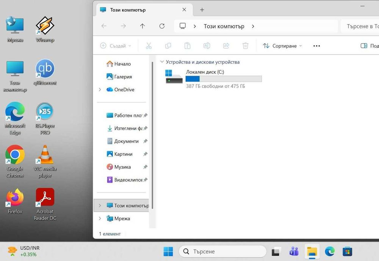
Task: Open Документи in the sidebar
Action: click(122, 141)
